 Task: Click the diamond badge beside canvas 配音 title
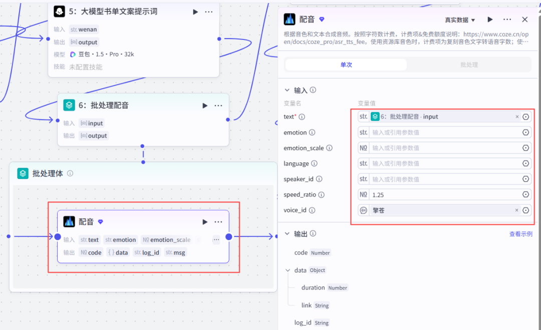tap(100, 222)
